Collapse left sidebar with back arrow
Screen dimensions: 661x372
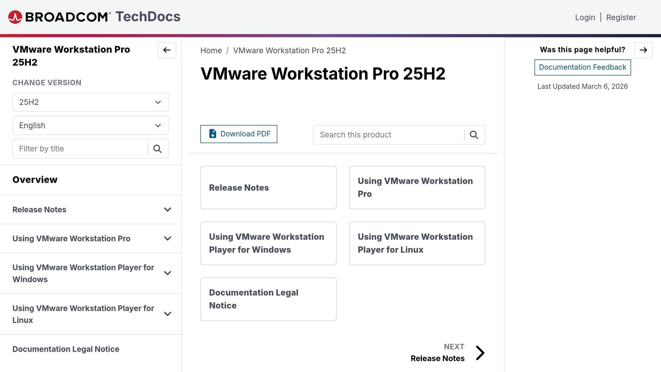pos(167,50)
